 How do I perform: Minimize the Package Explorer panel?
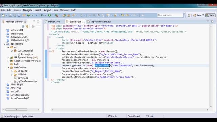click(34, 21)
